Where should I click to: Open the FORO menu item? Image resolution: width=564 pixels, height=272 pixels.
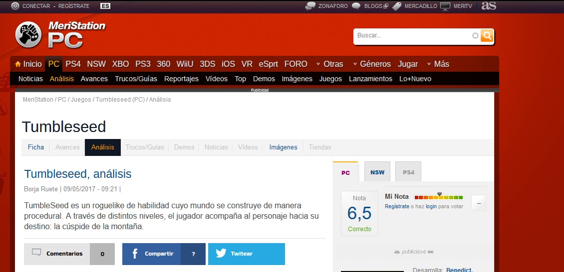pyautogui.click(x=295, y=64)
